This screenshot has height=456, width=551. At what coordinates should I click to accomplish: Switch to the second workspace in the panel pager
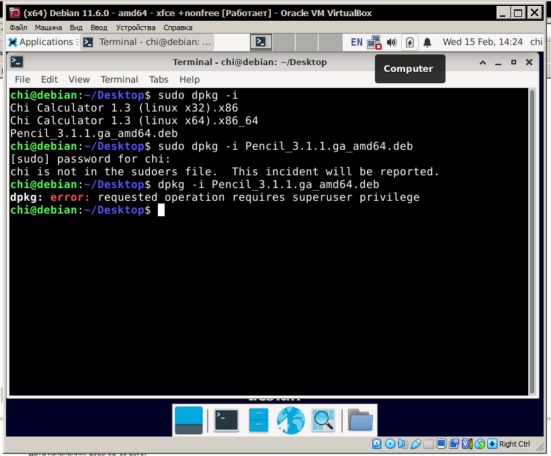[x=284, y=42]
